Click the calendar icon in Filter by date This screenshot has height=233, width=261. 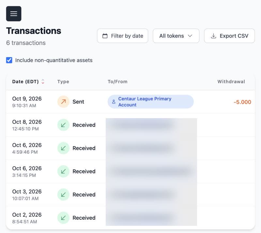coord(105,36)
